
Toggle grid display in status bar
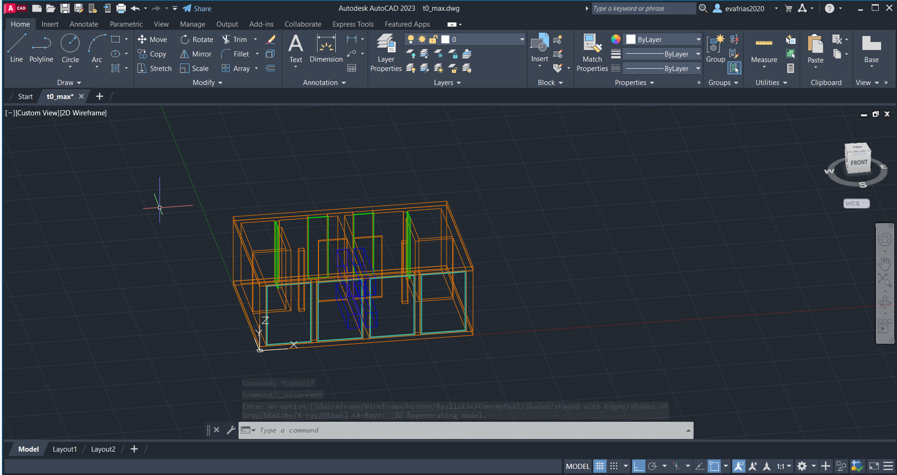(600, 466)
